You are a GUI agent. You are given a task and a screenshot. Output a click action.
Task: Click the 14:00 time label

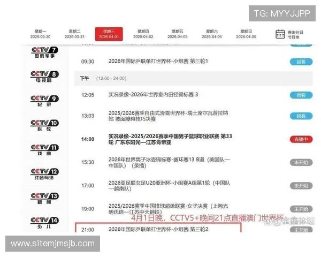coord(88,139)
